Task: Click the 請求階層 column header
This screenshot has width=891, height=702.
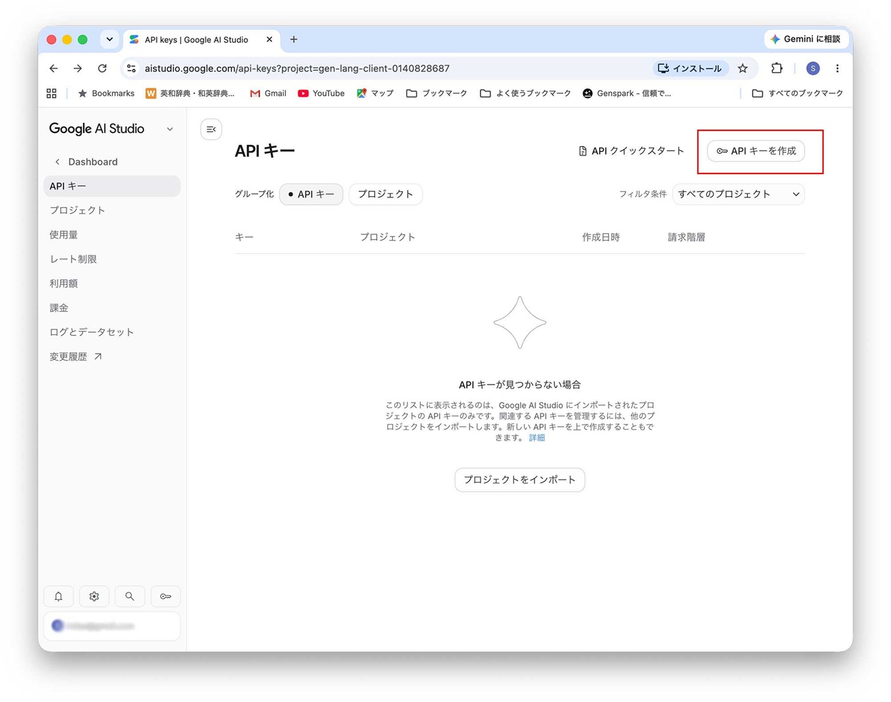Action: tap(687, 237)
